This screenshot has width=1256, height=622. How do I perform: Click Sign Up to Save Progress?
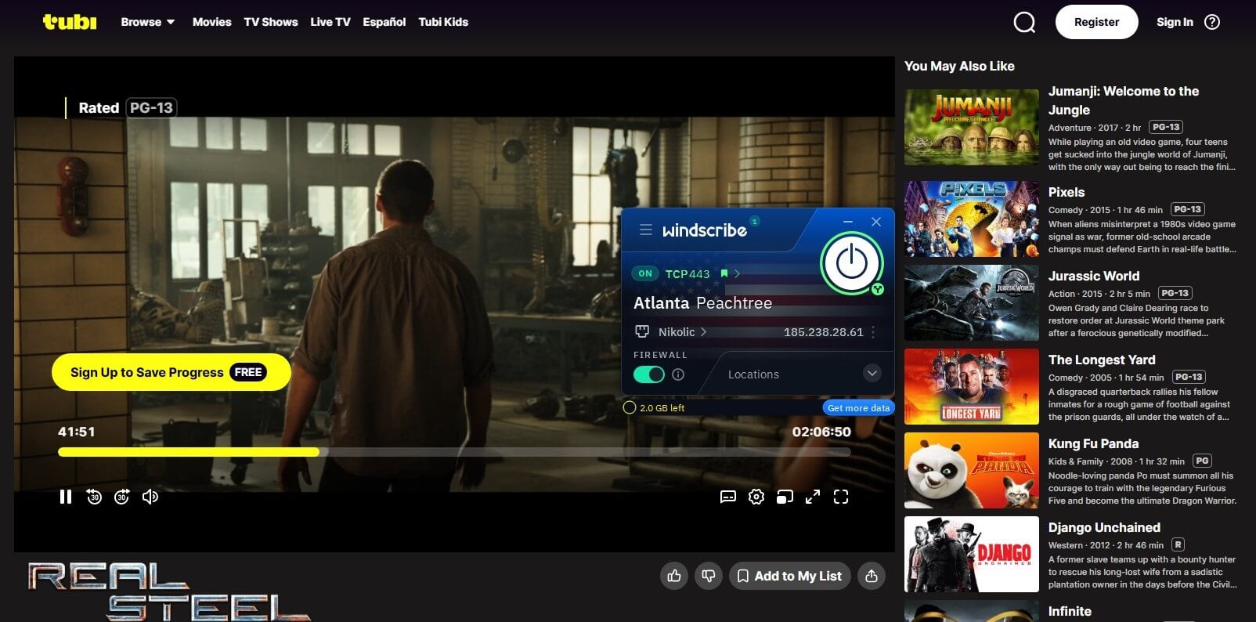tap(171, 372)
